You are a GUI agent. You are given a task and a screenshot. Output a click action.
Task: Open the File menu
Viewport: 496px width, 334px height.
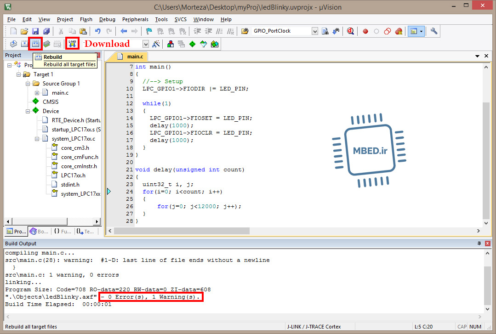pos(11,19)
